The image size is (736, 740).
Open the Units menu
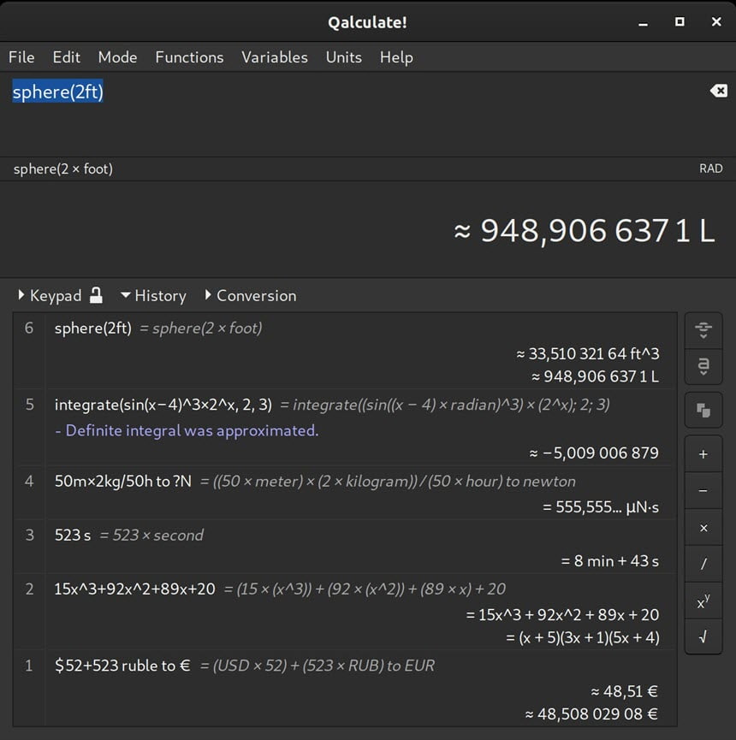click(344, 57)
